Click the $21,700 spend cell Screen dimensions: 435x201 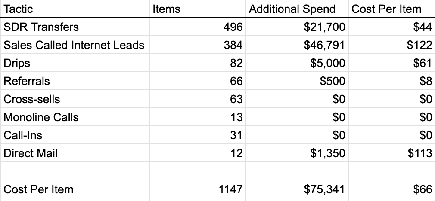pyautogui.click(x=297, y=27)
